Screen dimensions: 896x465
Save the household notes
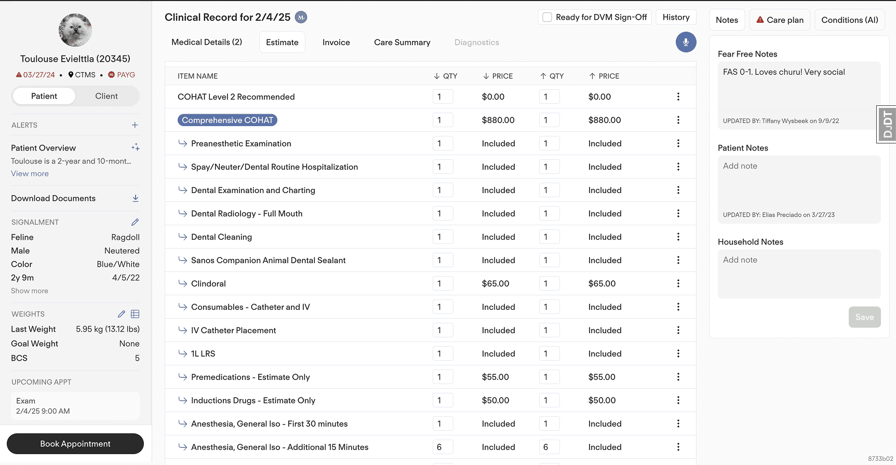tap(865, 317)
